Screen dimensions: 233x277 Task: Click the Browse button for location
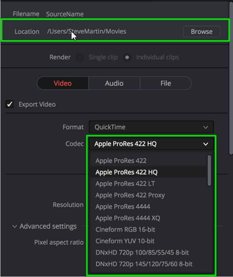202,31
